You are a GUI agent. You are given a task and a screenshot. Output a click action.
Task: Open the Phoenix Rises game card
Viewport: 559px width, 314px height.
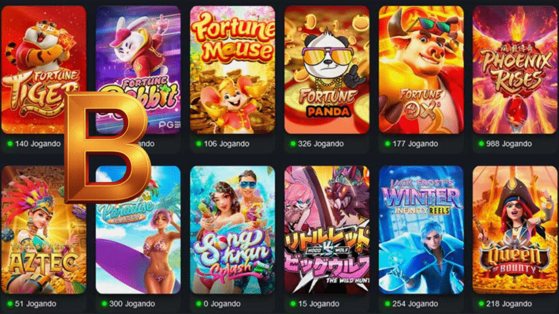[515, 70]
